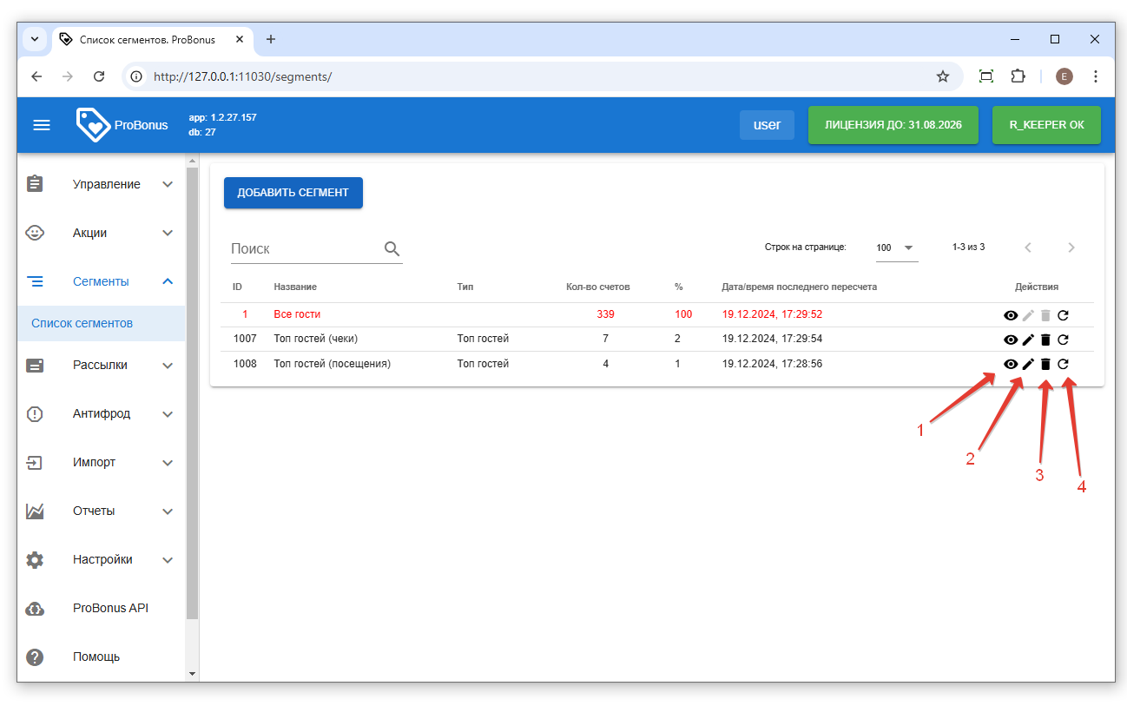Viewport: 1127px width, 706px height.
Task: View segment Топ гостей (чеки) eye icon
Action: click(1011, 340)
